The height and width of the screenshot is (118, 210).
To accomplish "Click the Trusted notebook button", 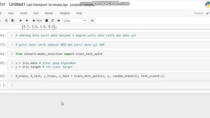I will coord(198,13).
